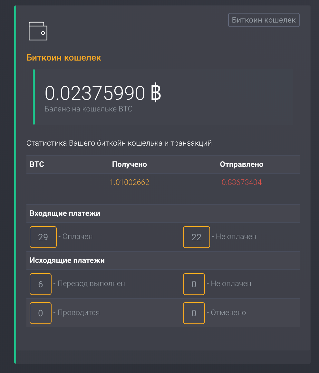Click the 6 completed transfers counter
The image size is (319, 373).
41,284
